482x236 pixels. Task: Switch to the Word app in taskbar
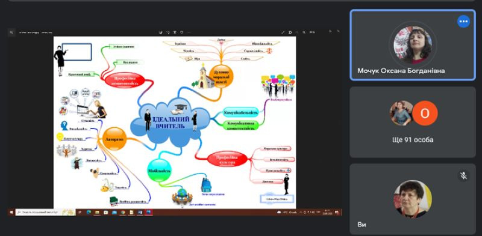(140, 213)
